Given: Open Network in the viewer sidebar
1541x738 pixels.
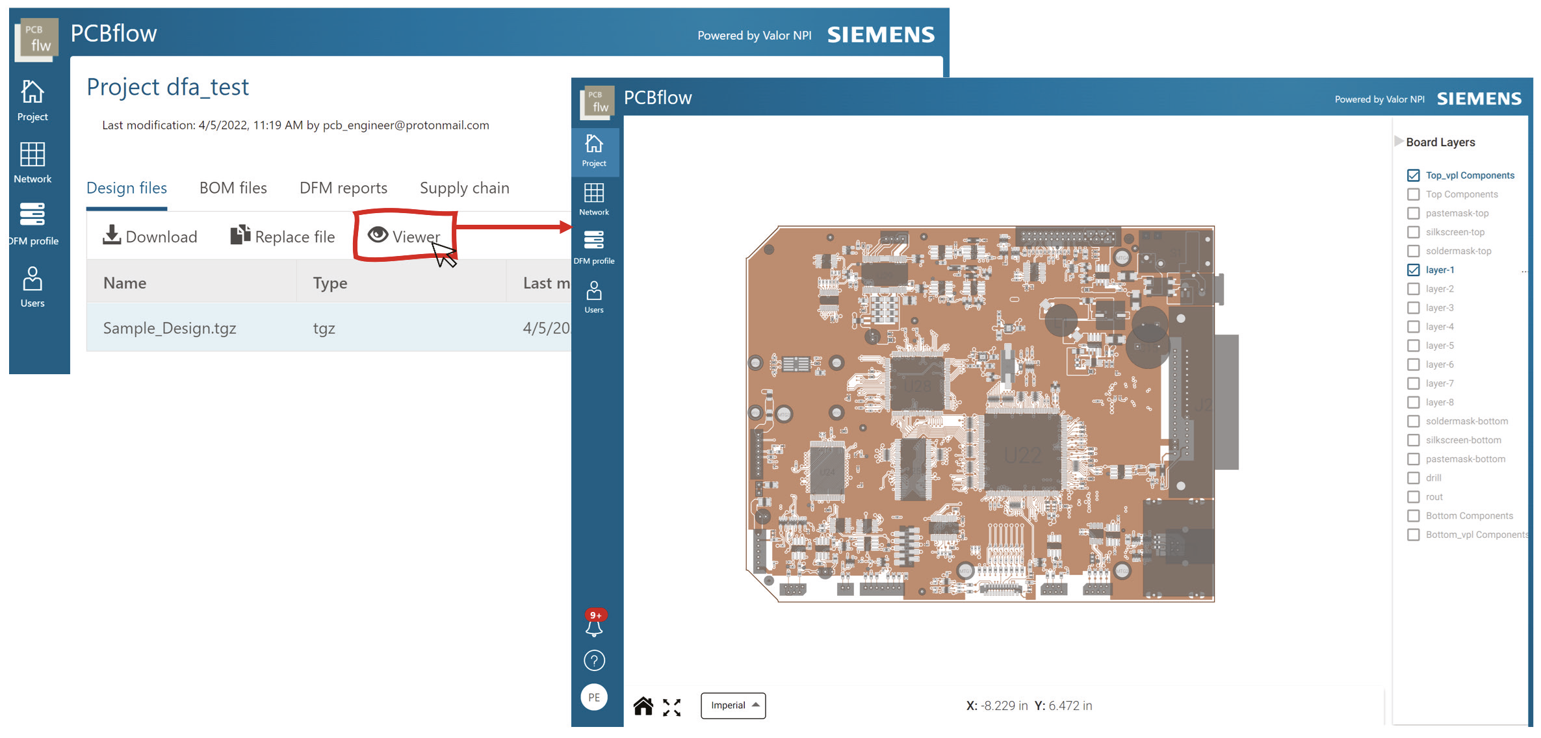Looking at the screenshot, I should pos(594,199).
